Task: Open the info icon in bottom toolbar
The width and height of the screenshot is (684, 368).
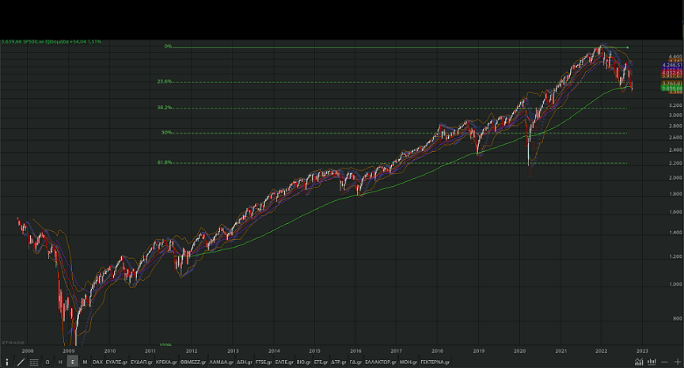Action: click(6, 362)
